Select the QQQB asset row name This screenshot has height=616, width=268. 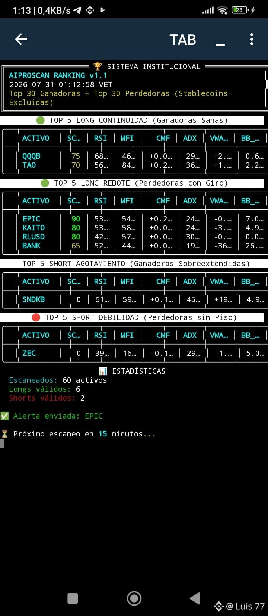(31, 156)
